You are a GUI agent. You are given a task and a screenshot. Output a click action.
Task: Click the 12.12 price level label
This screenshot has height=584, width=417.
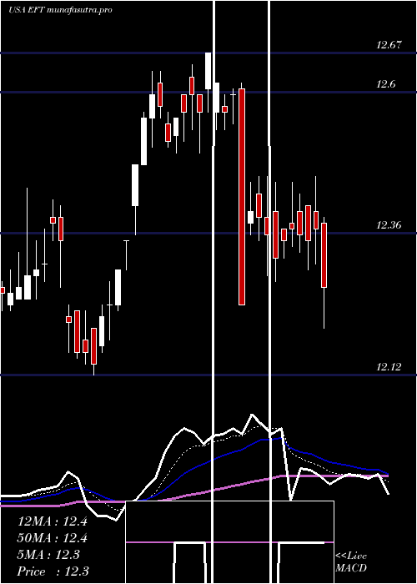click(389, 367)
